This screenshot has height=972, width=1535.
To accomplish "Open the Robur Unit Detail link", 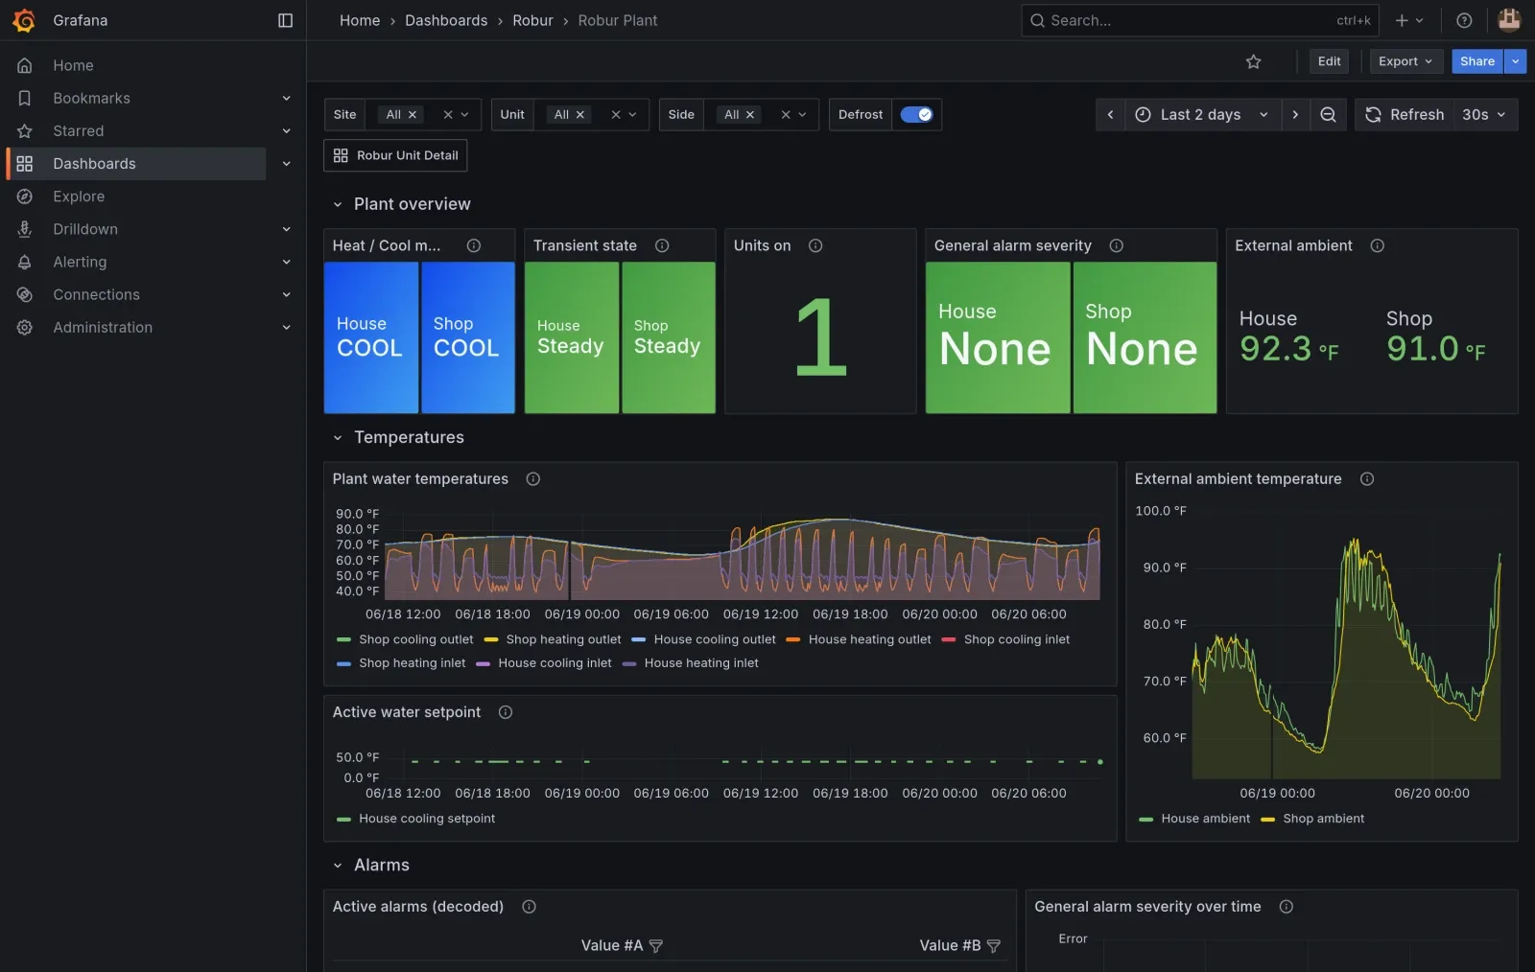I will tap(395, 155).
